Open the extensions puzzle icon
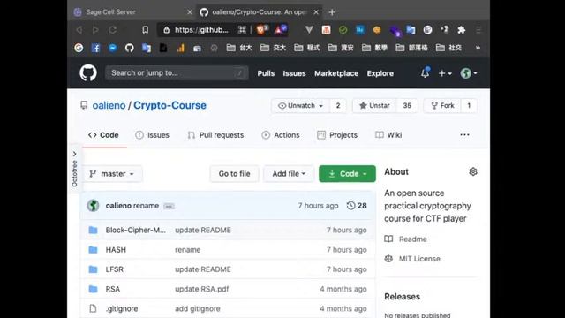Viewport: 565px width, 318px height. click(x=461, y=30)
